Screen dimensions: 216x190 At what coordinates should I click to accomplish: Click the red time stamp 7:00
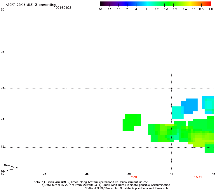coord(134,177)
